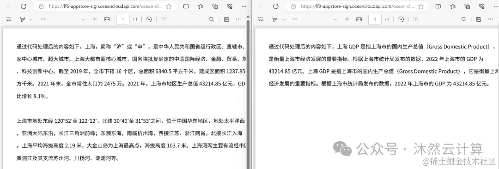The height and width of the screenshot is (169, 499).
Task: Open more tools beside highlighter in left PDF toolbar
Action: (x=43, y=19)
